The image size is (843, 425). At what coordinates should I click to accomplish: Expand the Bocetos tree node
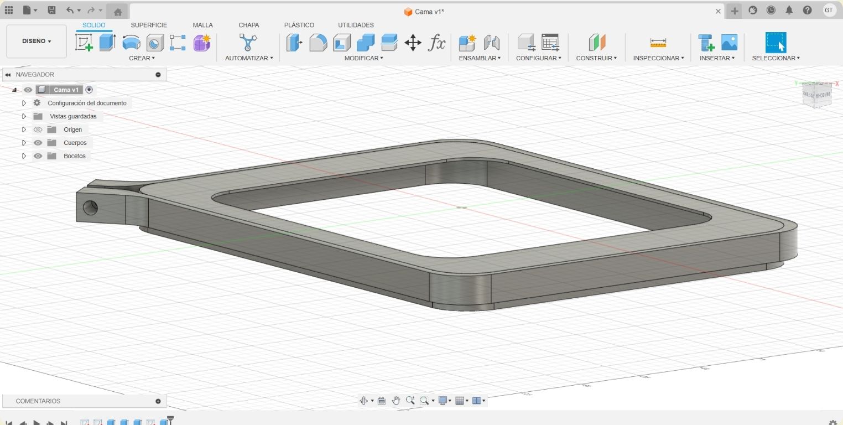click(24, 156)
